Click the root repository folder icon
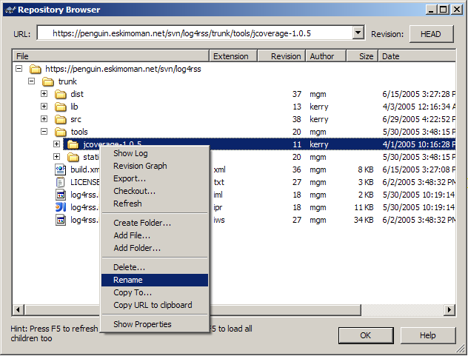The width and height of the screenshot is (468, 356). pos(36,70)
